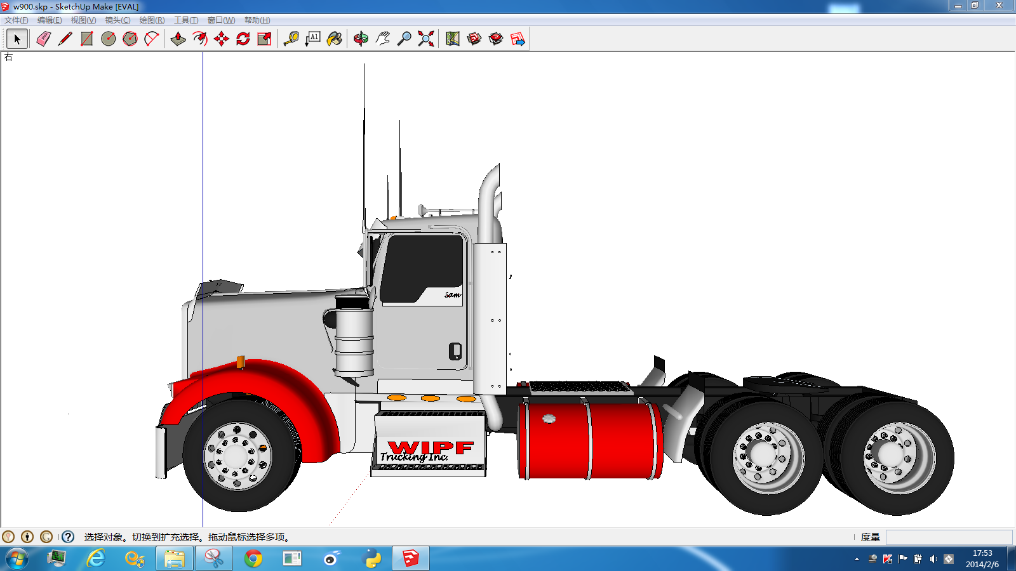
Task: Click the Action Center flag tray icon
Action: [x=902, y=559]
